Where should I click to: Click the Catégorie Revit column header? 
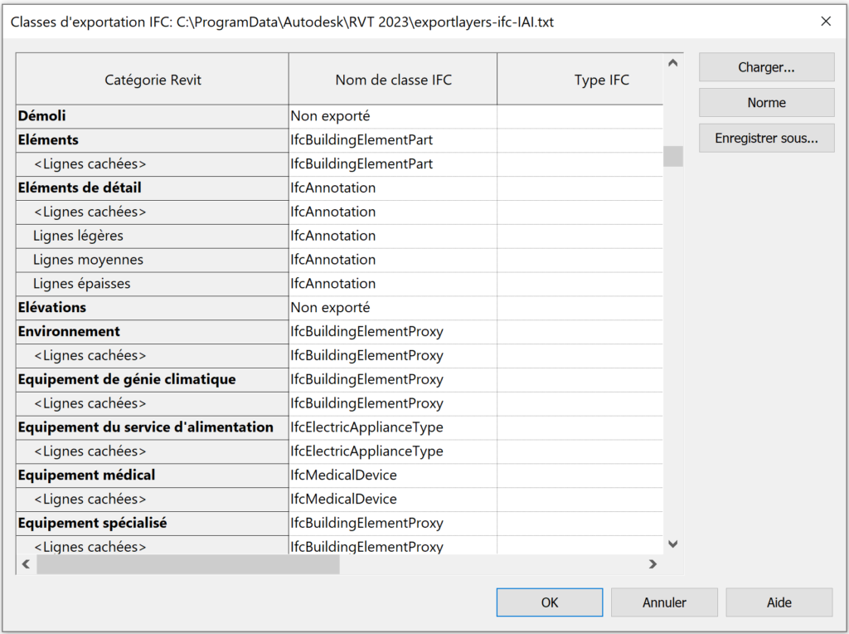point(152,79)
